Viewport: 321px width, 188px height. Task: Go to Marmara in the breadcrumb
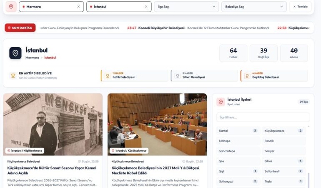click(32, 58)
